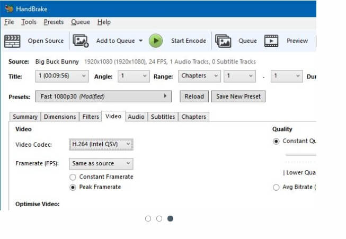
Task: Switch to the Summary tab
Action: [x=25, y=117]
